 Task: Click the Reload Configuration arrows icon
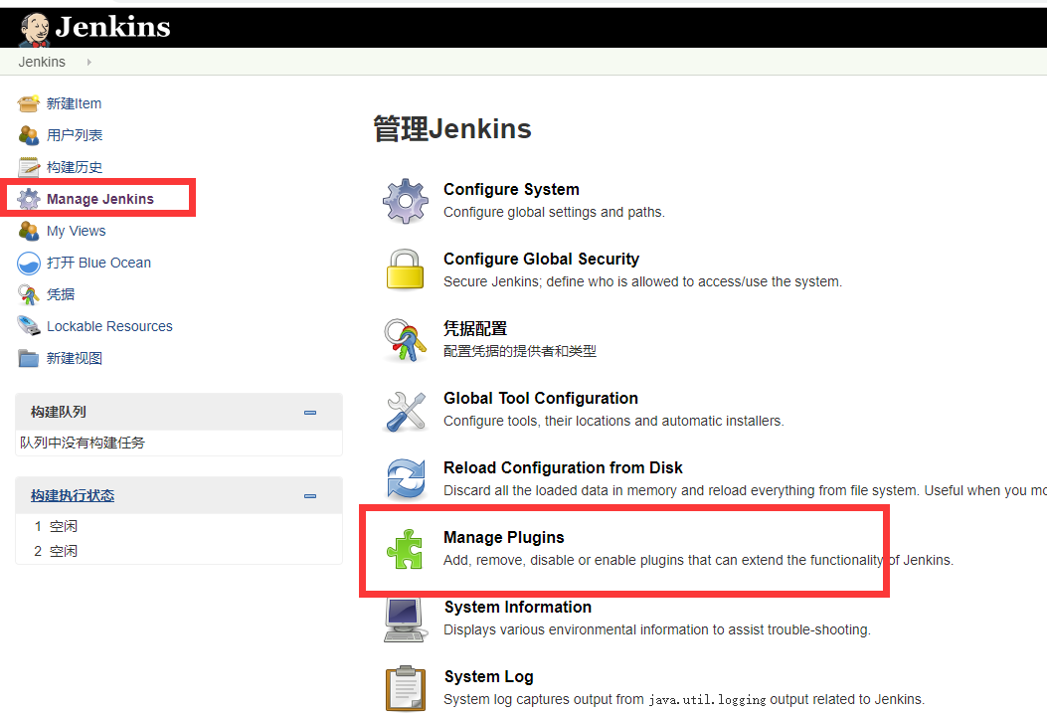coord(406,479)
